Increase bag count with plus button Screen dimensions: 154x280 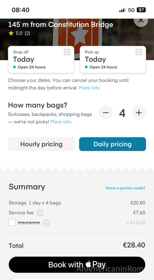tap(139, 112)
